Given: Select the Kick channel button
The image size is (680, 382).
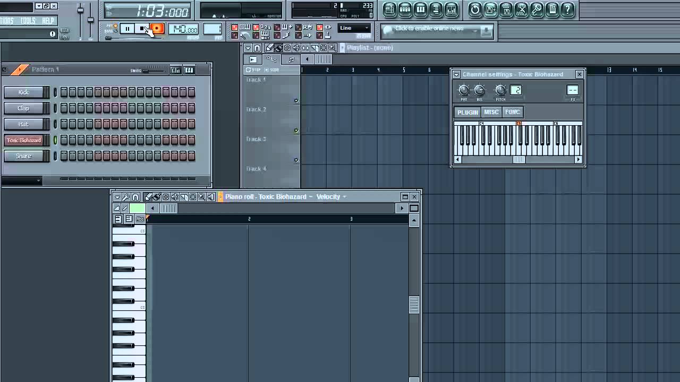Looking at the screenshot, I should point(23,92).
